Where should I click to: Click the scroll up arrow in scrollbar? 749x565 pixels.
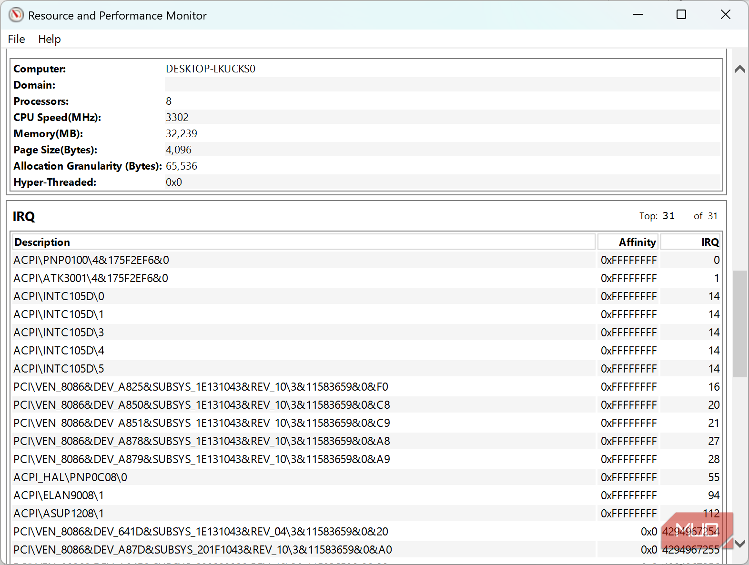coord(740,69)
